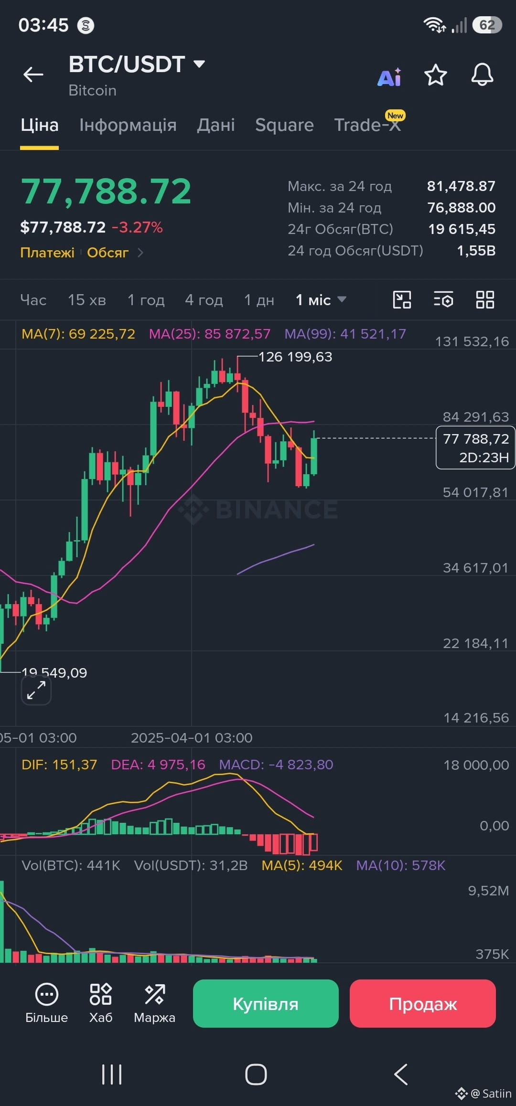
Task: Select 1 год timeframe
Action: point(146,300)
